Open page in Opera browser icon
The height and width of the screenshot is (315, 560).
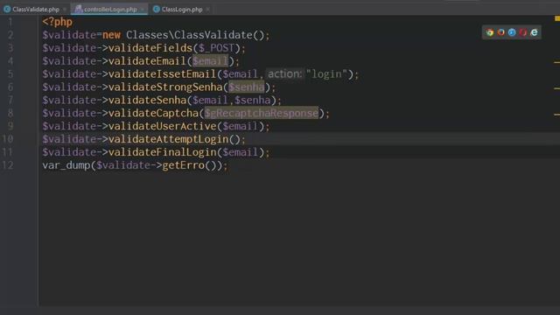click(x=523, y=32)
